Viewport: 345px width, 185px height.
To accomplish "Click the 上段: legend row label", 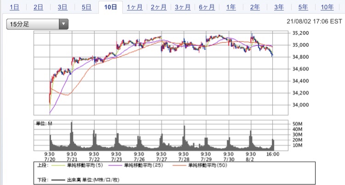I will coord(43,165).
